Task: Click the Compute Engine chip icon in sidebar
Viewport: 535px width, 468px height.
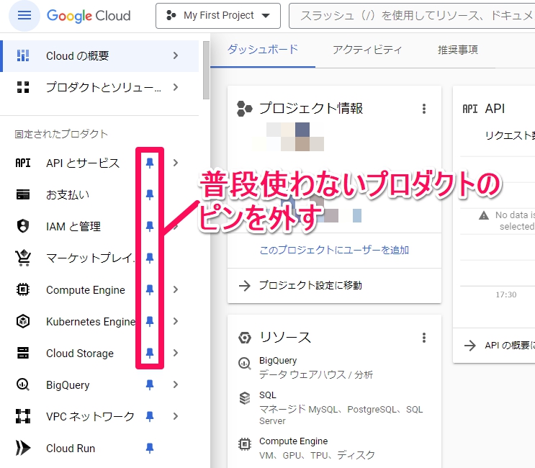Action: 23,289
